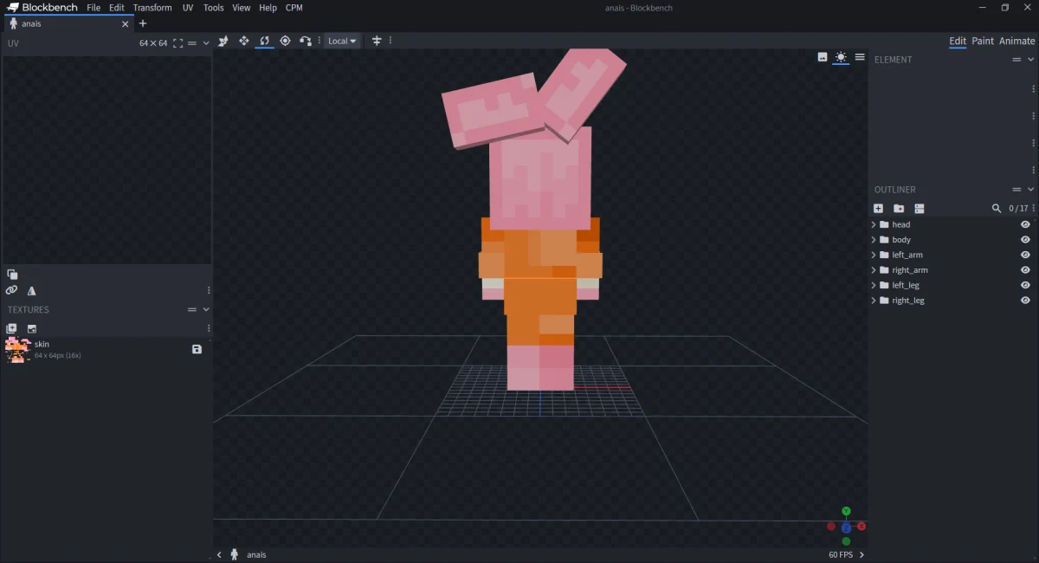
Task: Click the green Y axis on navigation gizmo
Action: (846, 511)
